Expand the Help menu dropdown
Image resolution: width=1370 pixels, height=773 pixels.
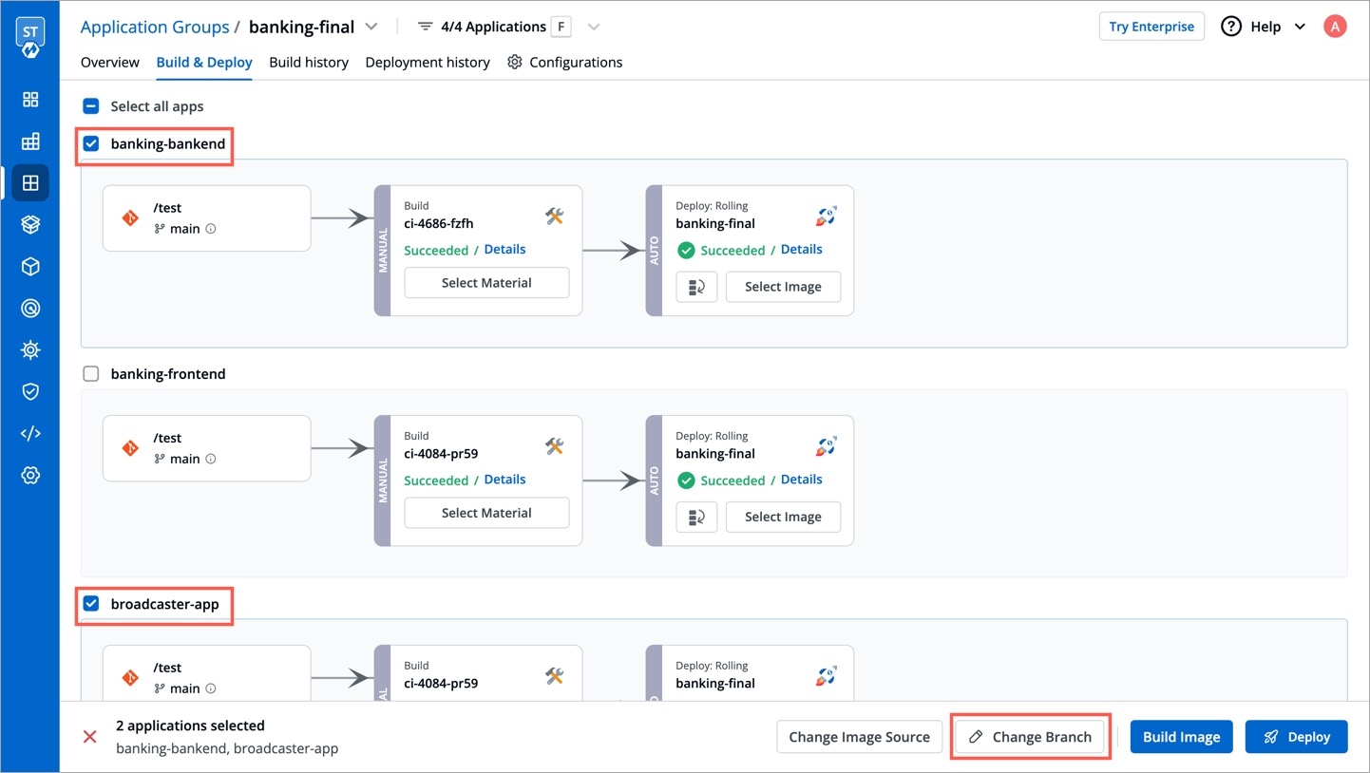1300,27
